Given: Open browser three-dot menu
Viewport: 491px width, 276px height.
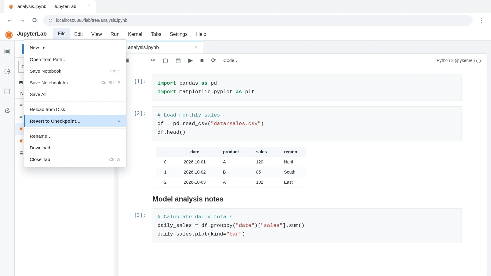Looking at the screenshot, I should pyautogui.click(x=481, y=20).
